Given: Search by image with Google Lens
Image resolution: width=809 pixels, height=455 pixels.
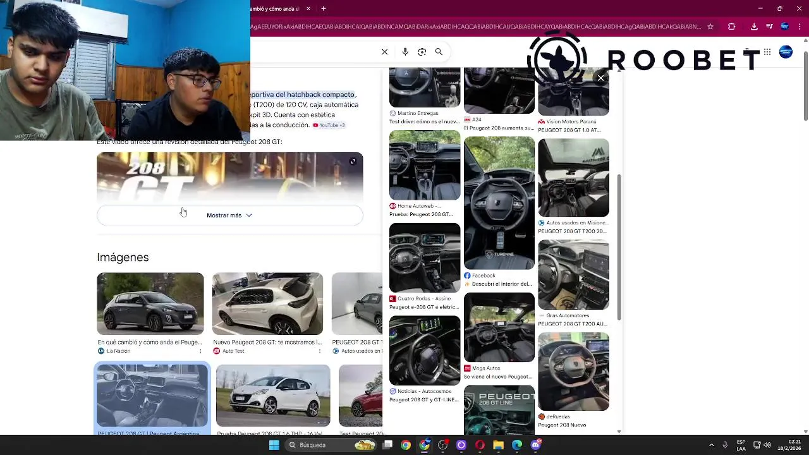Looking at the screenshot, I should pyautogui.click(x=422, y=52).
